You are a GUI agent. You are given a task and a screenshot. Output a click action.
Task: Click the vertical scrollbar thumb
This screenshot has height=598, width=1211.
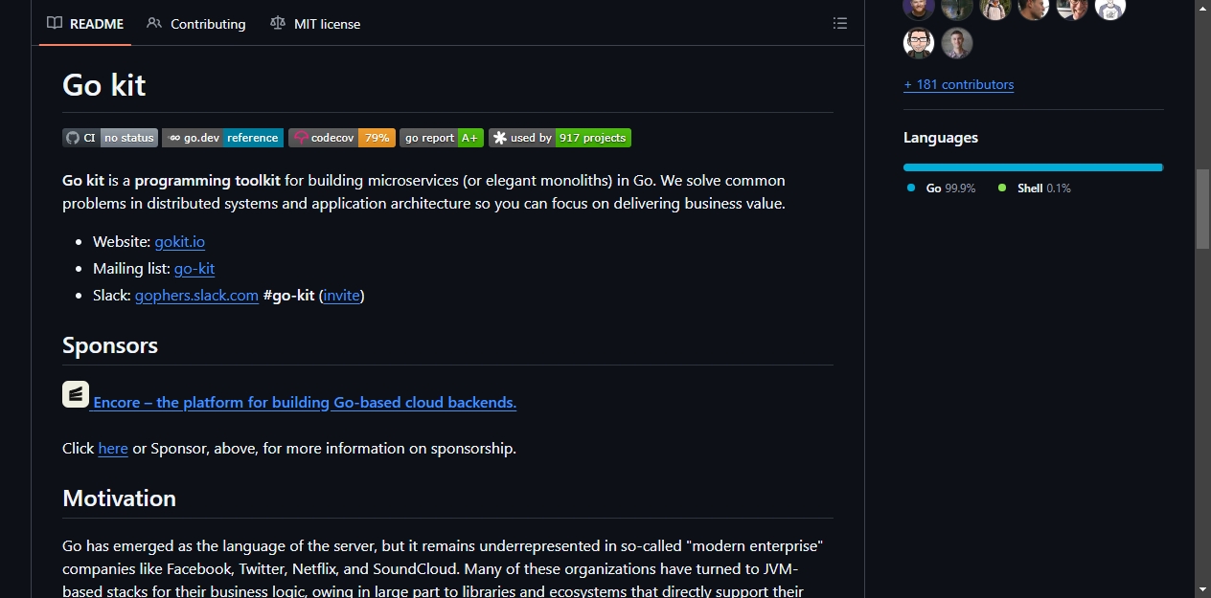click(x=1202, y=210)
